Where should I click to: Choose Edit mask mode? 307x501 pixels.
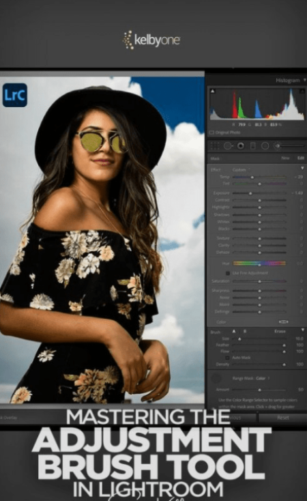(x=301, y=158)
